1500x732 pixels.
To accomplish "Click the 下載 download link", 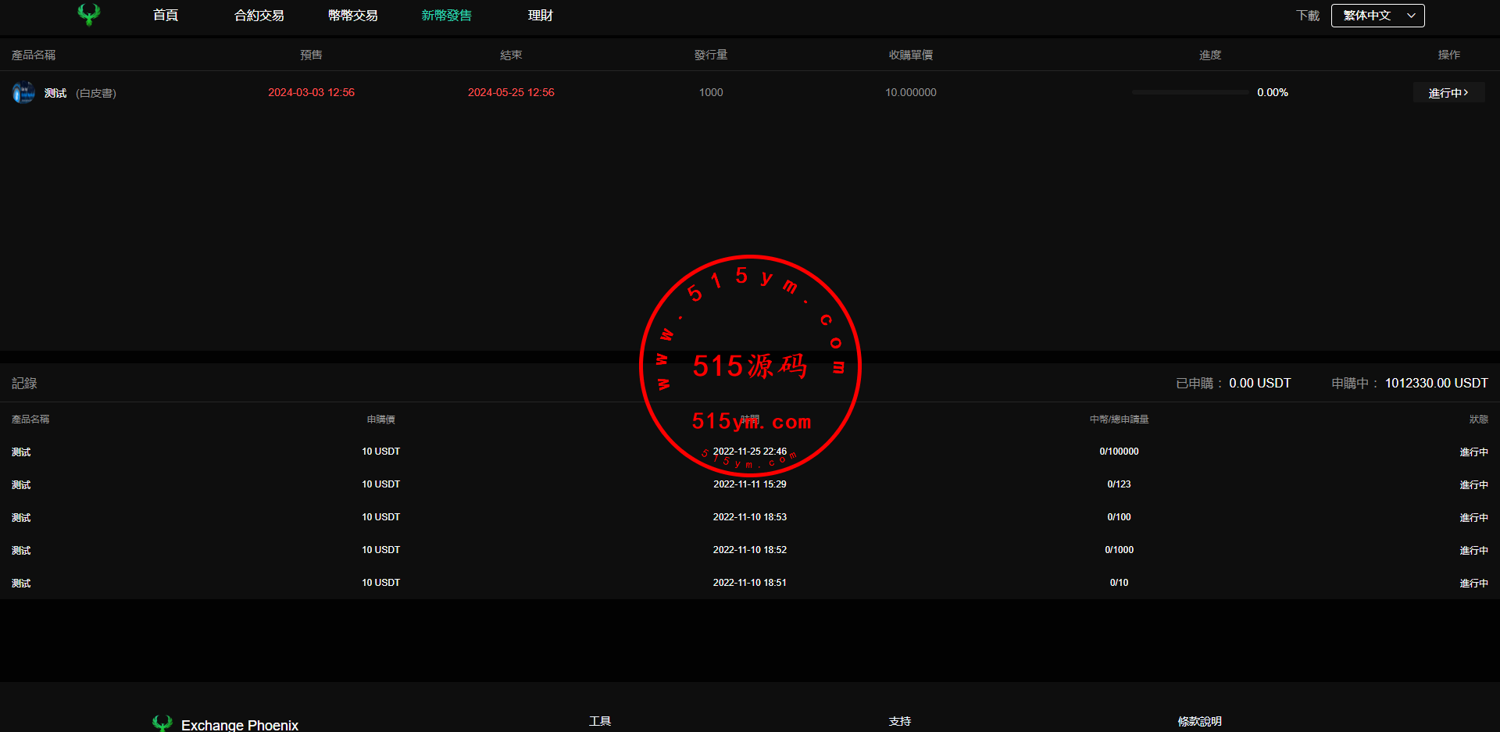I will pos(1307,16).
